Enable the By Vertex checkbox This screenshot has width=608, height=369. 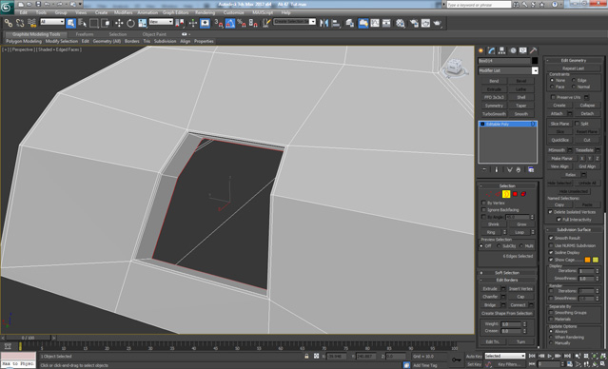pyautogui.click(x=483, y=203)
